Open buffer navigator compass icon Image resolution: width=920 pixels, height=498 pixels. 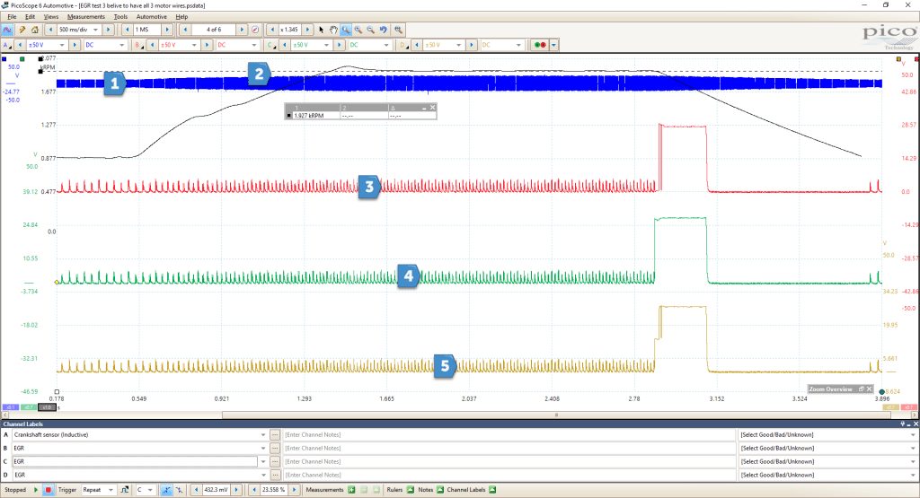(x=255, y=30)
